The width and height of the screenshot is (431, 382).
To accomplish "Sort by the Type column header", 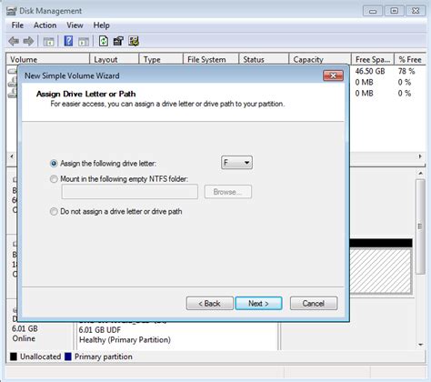I will click(x=161, y=59).
